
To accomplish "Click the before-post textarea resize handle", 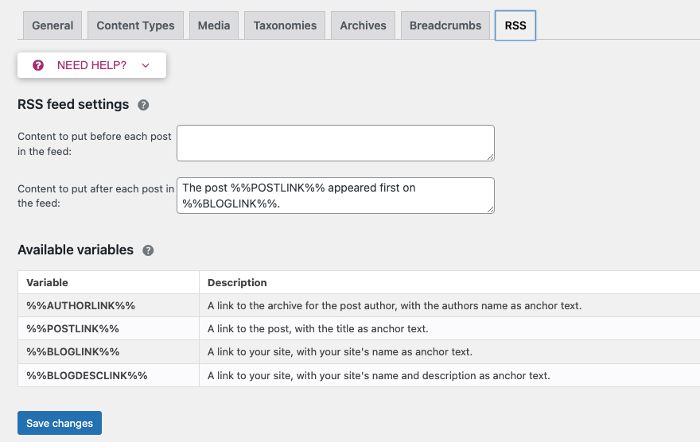I will point(490,157).
